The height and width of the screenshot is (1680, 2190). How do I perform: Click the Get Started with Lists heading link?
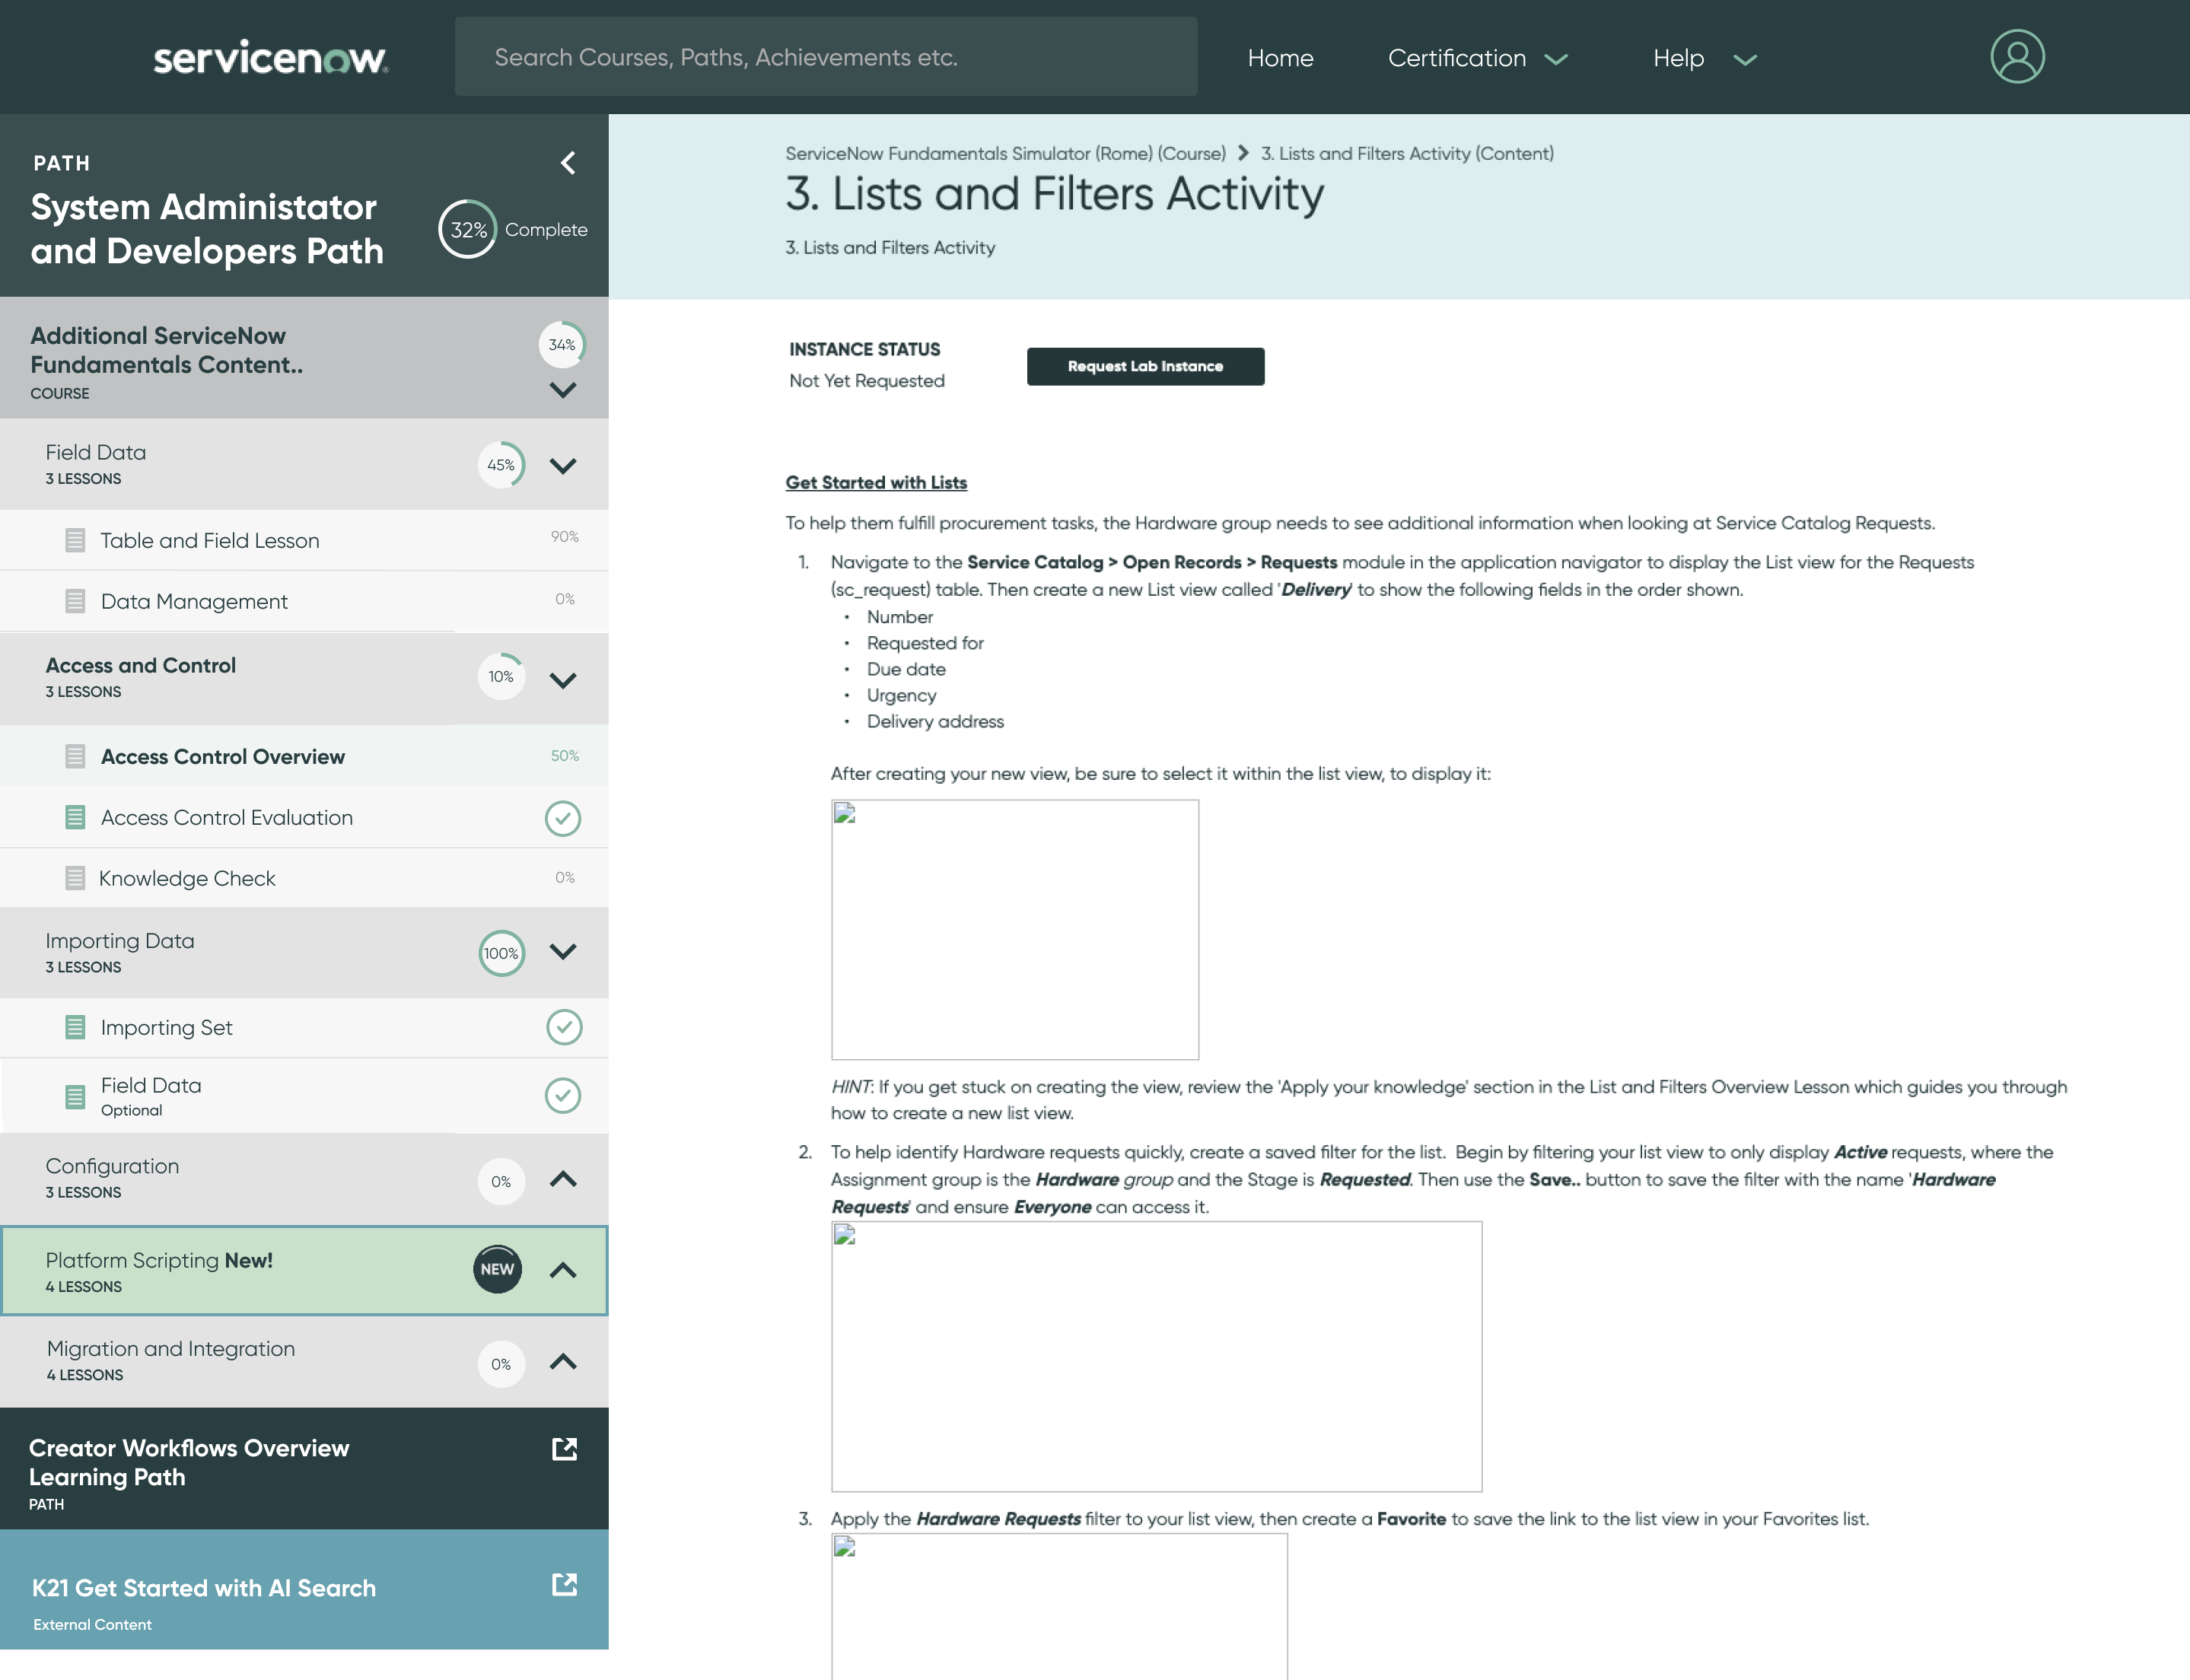point(876,482)
